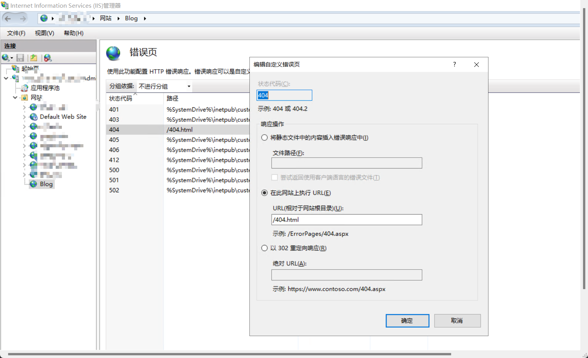Open the group-by (分组依据) dropdown
588x358 pixels.
click(164, 87)
